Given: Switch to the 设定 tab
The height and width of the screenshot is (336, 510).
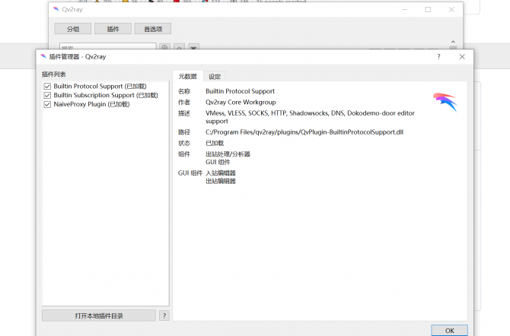Looking at the screenshot, I should [x=215, y=76].
